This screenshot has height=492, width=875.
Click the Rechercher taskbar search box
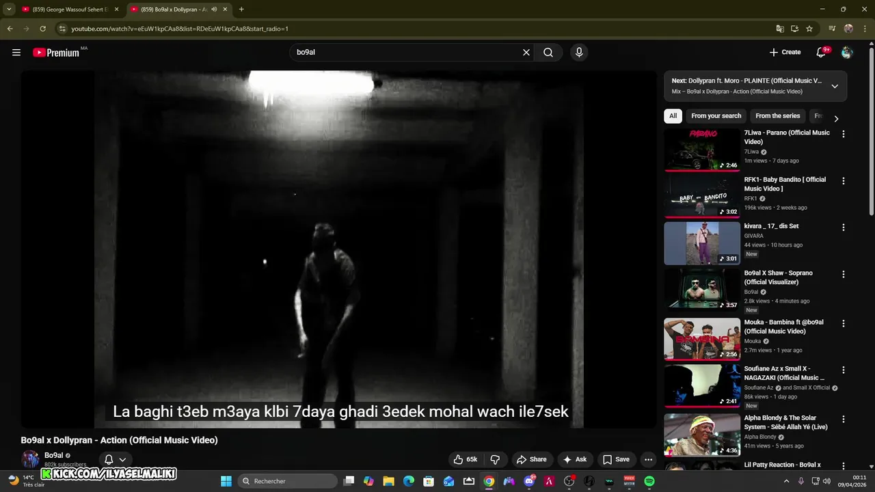coord(288,481)
